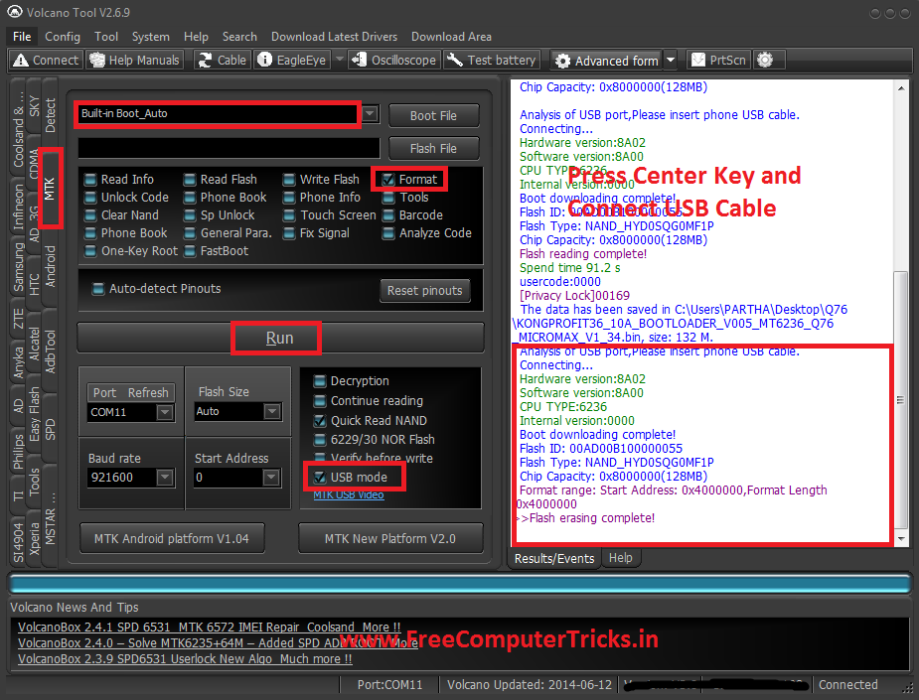This screenshot has width=919, height=700.
Task: Open the Baud rate 921600 dropdown
Action: 165,478
